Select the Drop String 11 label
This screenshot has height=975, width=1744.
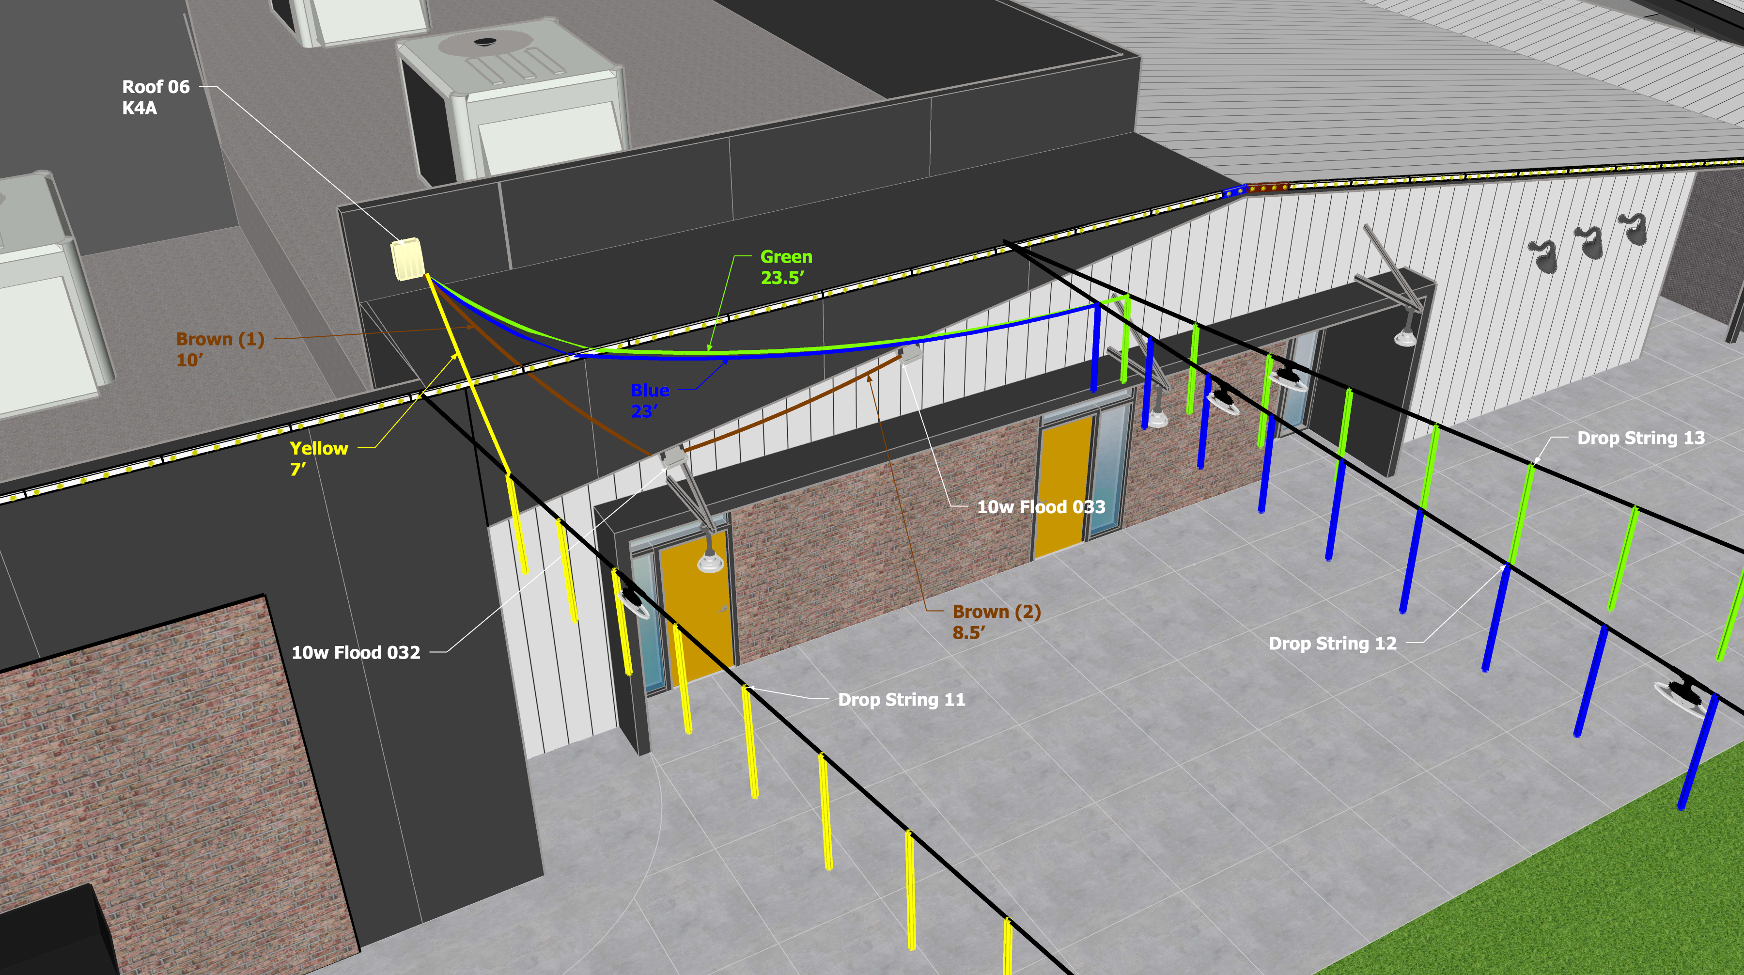click(901, 699)
